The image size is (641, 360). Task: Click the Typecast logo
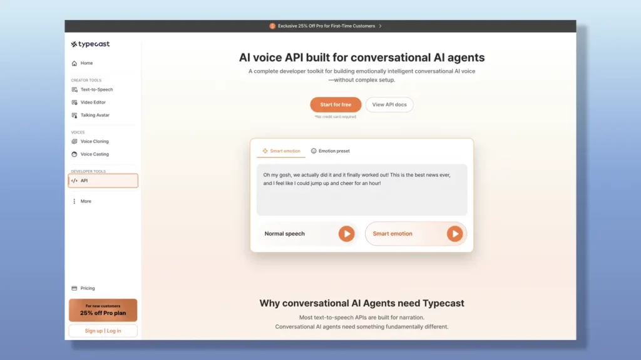click(91, 44)
